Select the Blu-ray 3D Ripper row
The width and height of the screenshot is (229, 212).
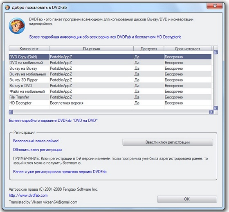coord(110,80)
